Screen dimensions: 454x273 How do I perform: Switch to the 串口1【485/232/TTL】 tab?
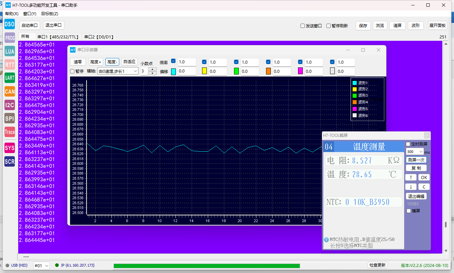(59, 37)
